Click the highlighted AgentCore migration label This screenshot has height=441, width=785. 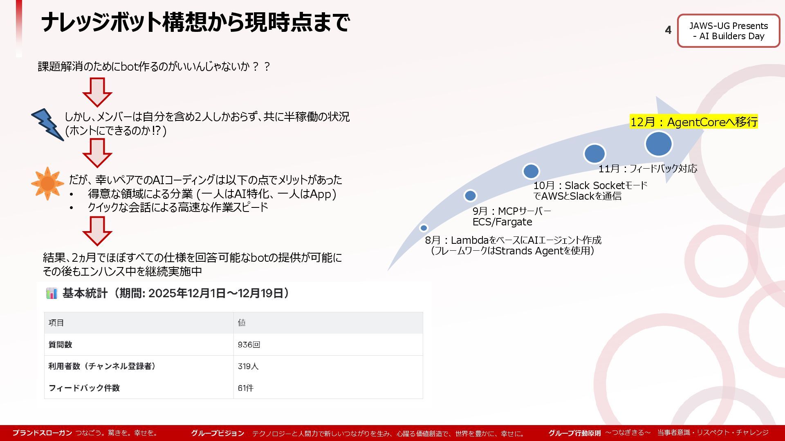click(x=693, y=122)
